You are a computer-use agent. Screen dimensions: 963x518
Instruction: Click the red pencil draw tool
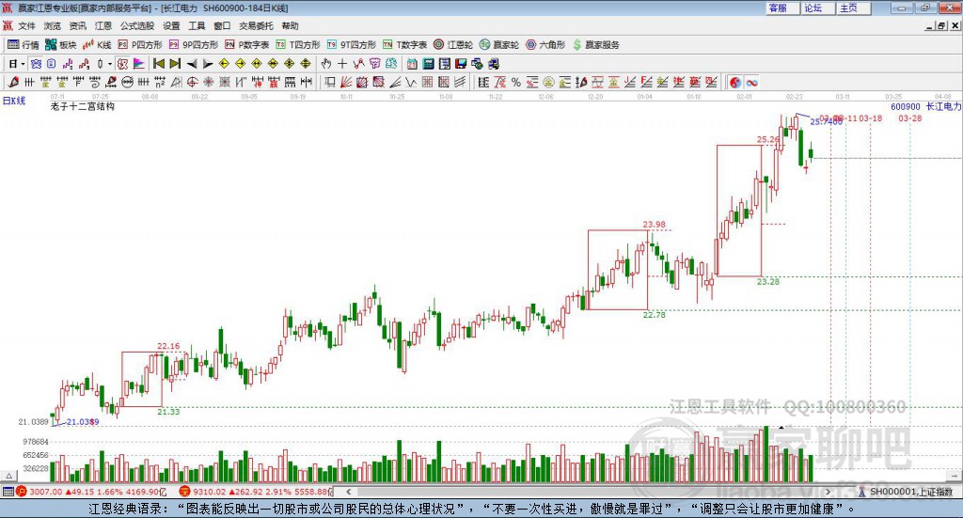click(x=13, y=82)
